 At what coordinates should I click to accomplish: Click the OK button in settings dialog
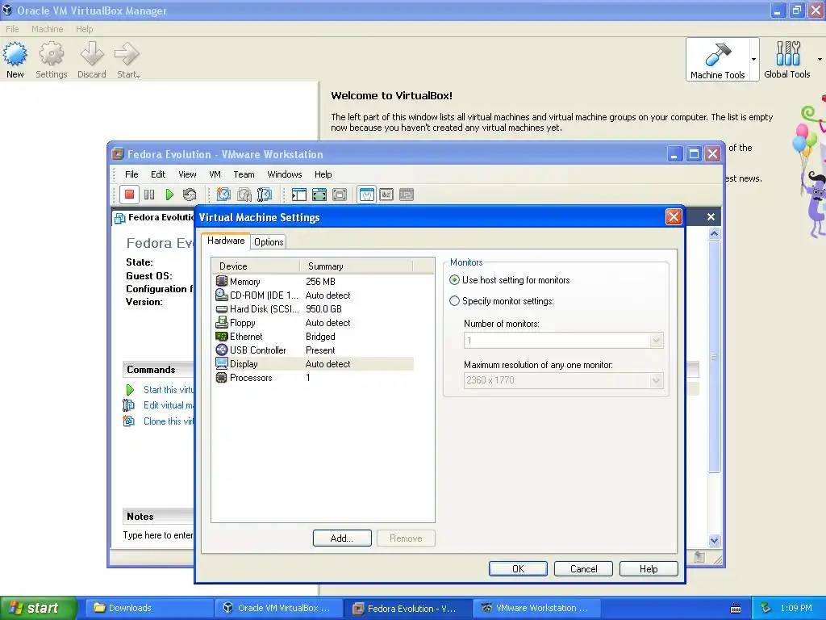point(518,569)
